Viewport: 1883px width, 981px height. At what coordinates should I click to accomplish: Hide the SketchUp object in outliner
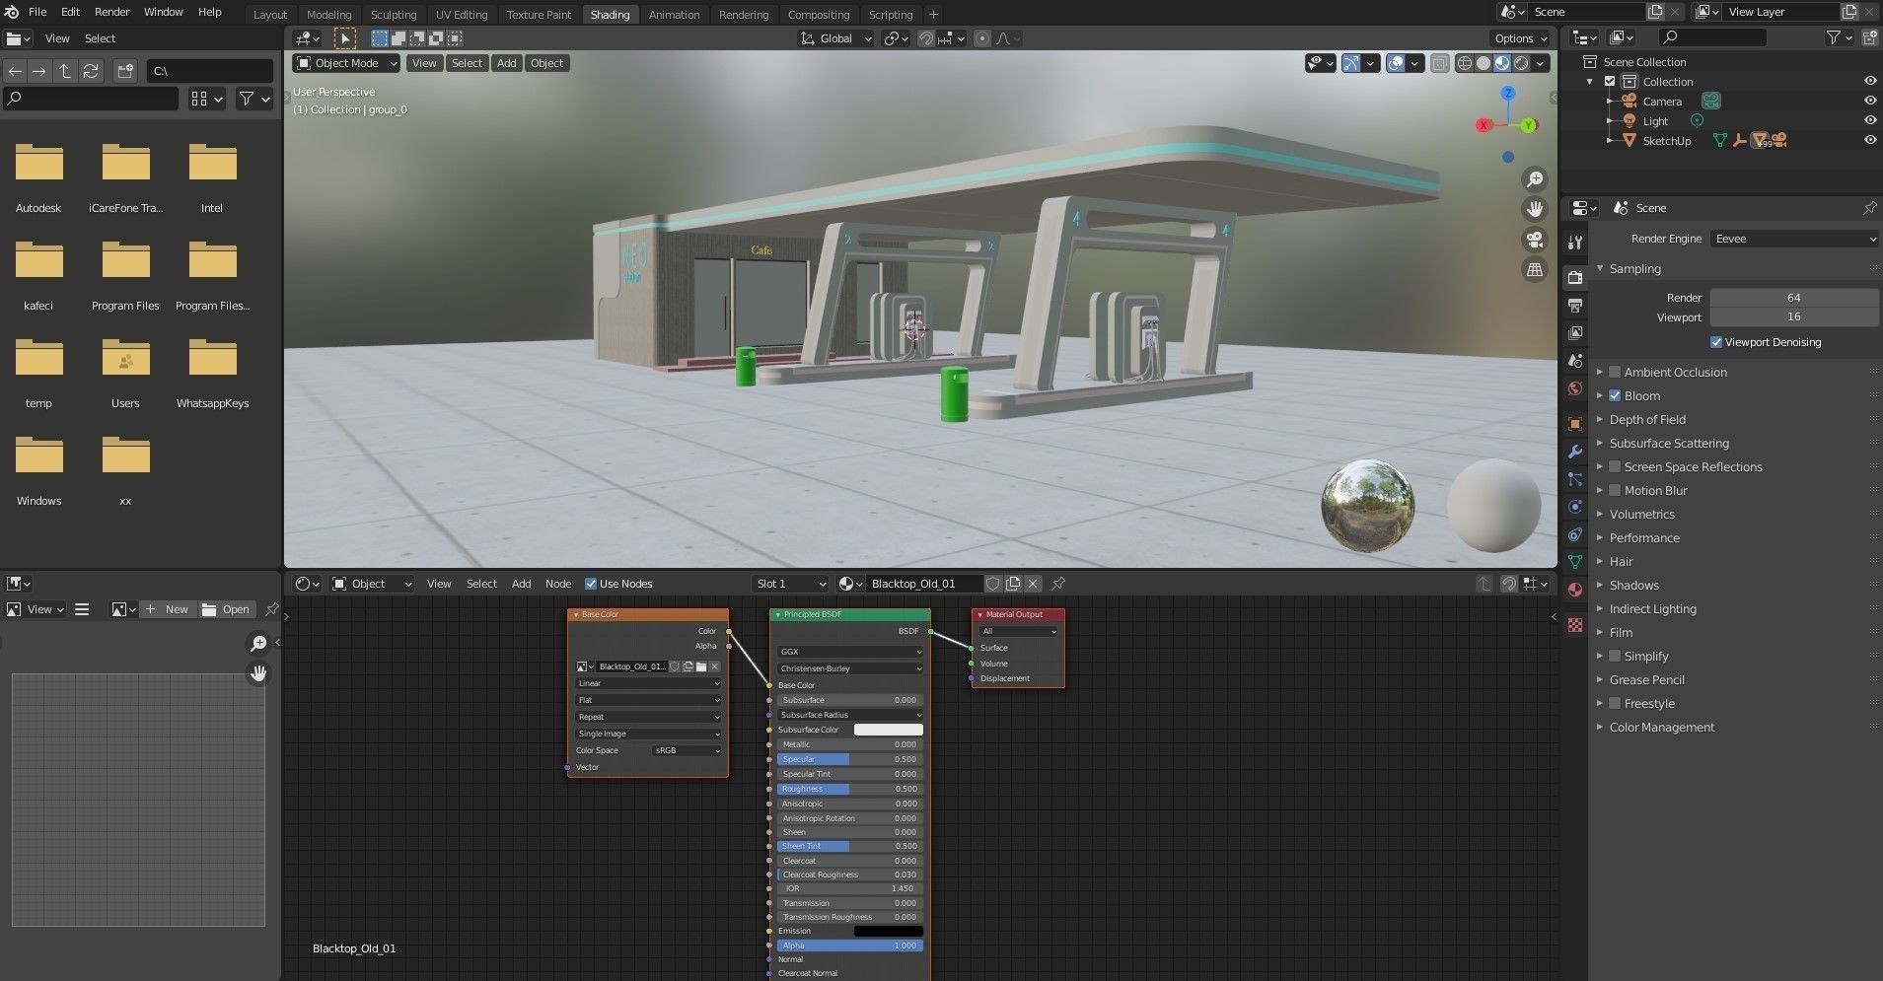click(1869, 140)
